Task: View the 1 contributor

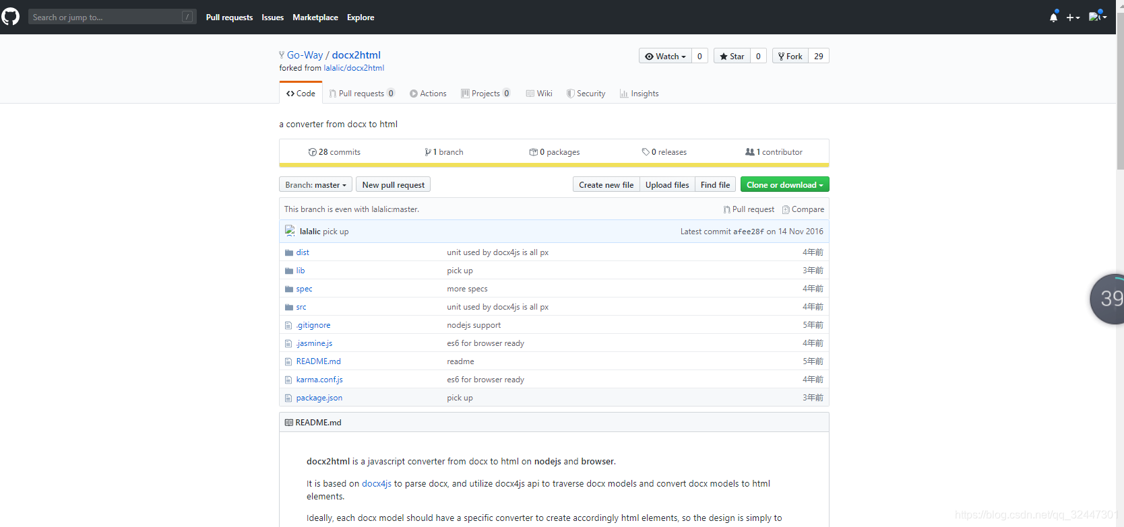Action: 774,152
